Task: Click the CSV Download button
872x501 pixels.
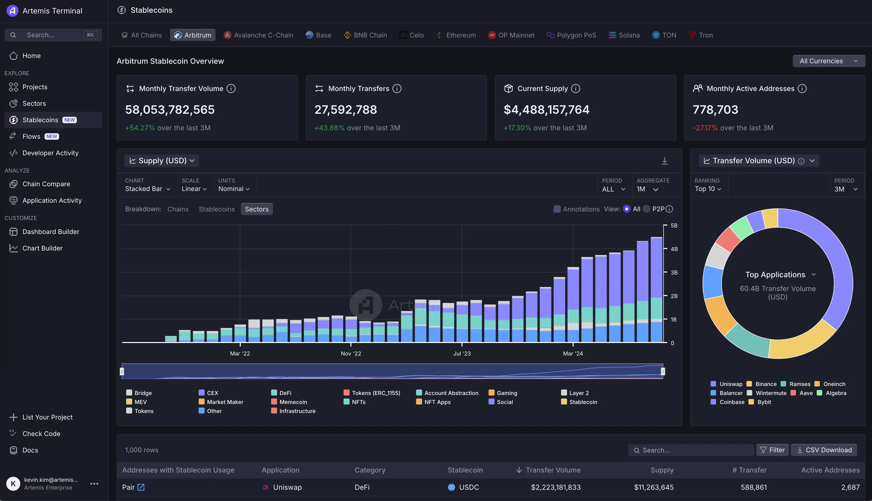Action: (824, 450)
